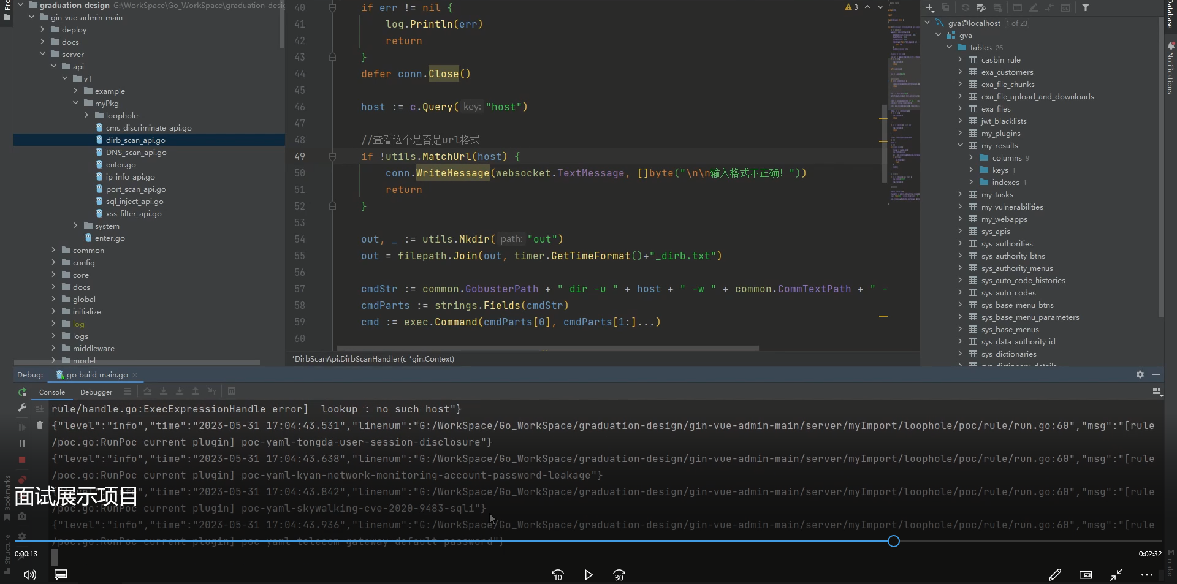Toggle fold marker at line 49
This screenshot has height=584, width=1177.
[x=332, y=156]
